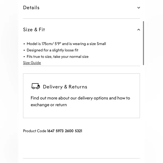163x163 pixels.
Task: Click the slightly loose fit bullet
Action: pos(52,50)
